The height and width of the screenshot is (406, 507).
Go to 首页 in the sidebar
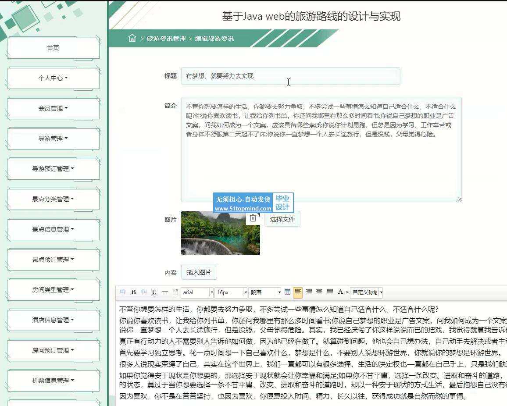point(53,48)
